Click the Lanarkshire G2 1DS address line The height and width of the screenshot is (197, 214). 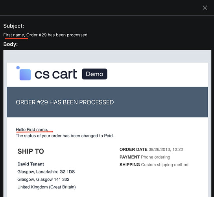pyautogui.click(x=46, y=172)
